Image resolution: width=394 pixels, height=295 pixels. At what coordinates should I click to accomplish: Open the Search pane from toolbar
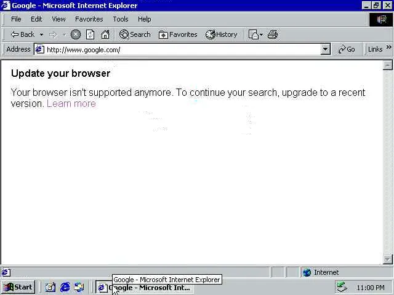(135, 34)
